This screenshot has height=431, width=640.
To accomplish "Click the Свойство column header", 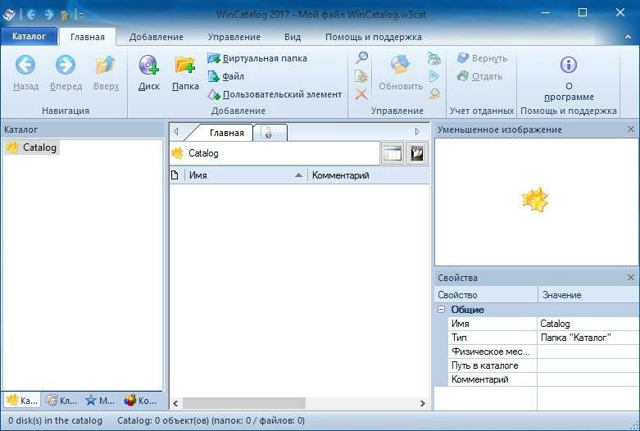I will (486, 295).
